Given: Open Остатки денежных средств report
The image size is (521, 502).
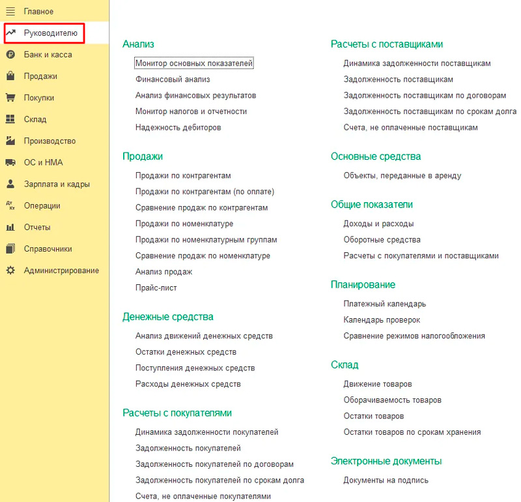Looking at the screenshot, I should pyautogui.click(x=186, y=352).
